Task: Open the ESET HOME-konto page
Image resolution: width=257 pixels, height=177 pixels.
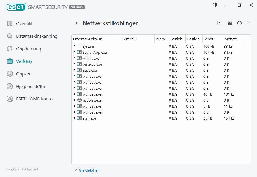Action: (x=34, y=99)
